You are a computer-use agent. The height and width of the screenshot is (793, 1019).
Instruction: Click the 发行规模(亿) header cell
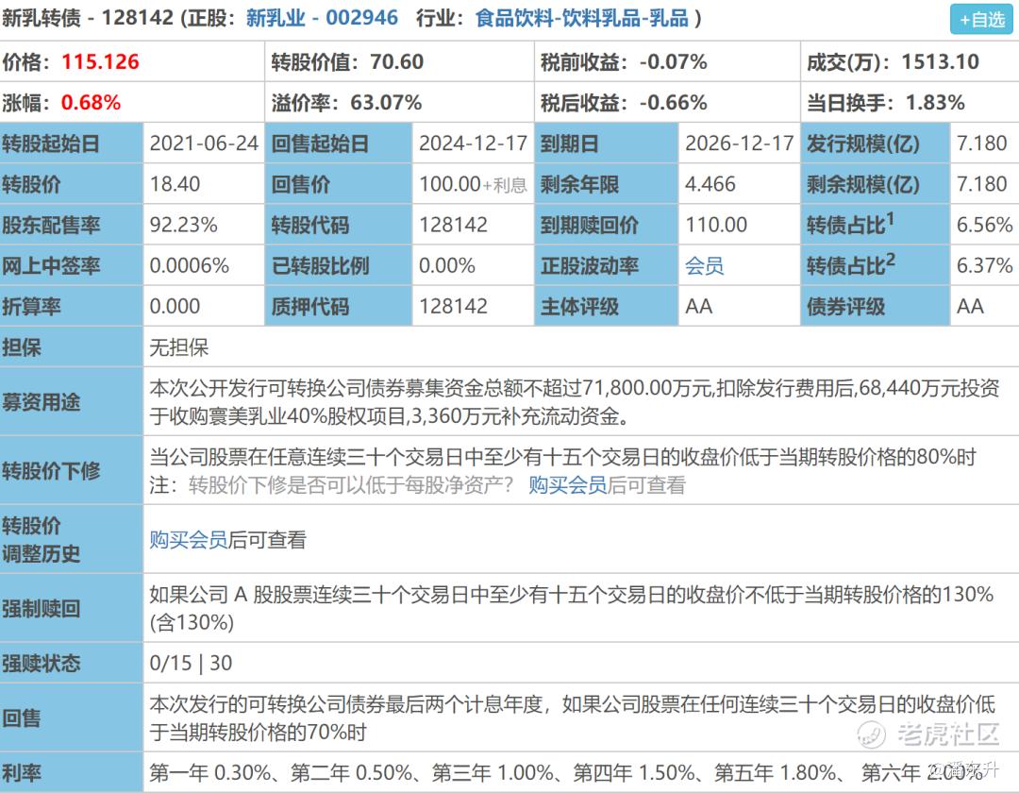(875, 143)
